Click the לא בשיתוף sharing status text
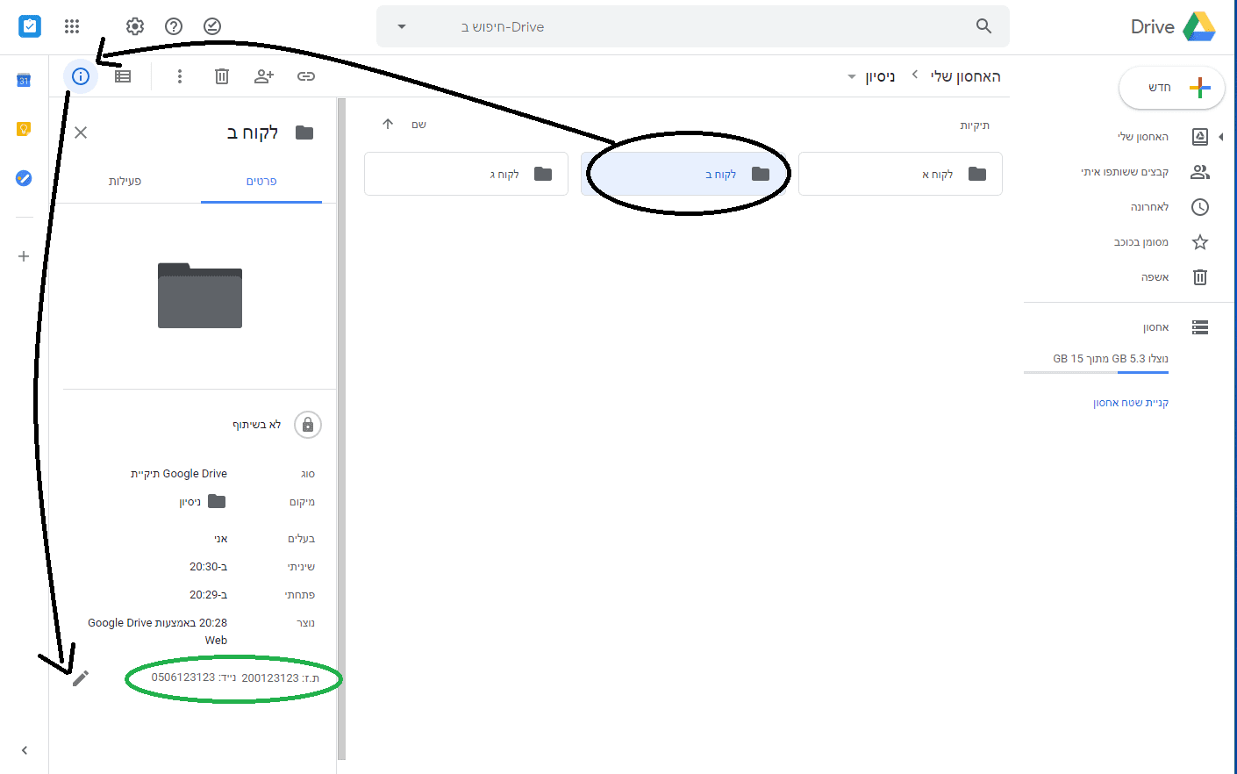Viewport: 1237px width, 774px height. point(257,425)
